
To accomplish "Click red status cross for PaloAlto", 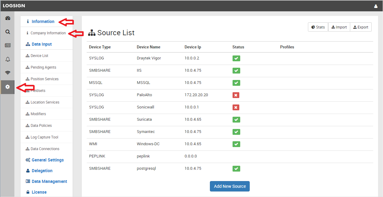I will [236, 95].
